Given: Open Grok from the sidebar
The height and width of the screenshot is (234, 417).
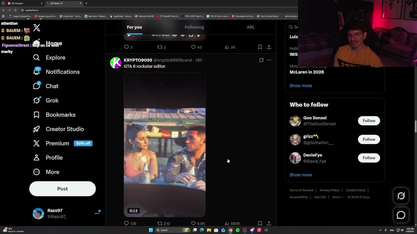Looking at the screenshot, I should [x=46, y=100].
